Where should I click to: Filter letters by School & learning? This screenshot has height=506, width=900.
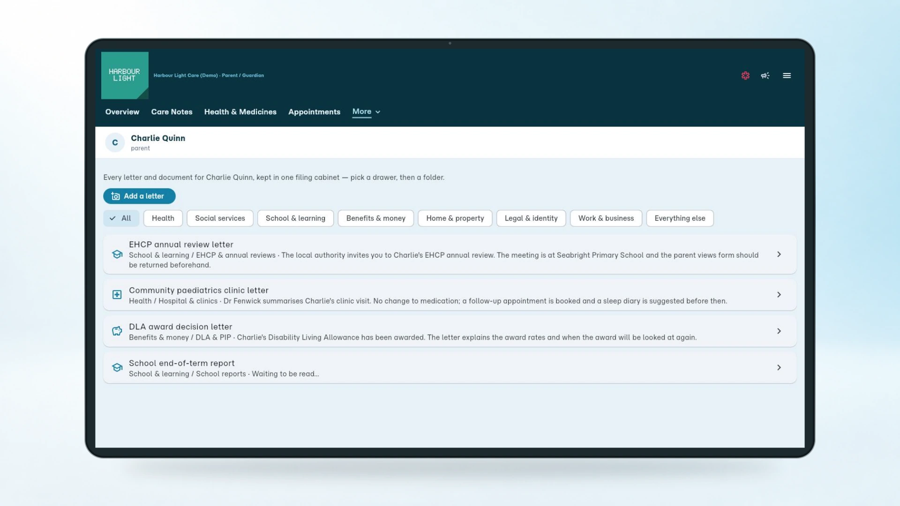[x=295, y=218]
